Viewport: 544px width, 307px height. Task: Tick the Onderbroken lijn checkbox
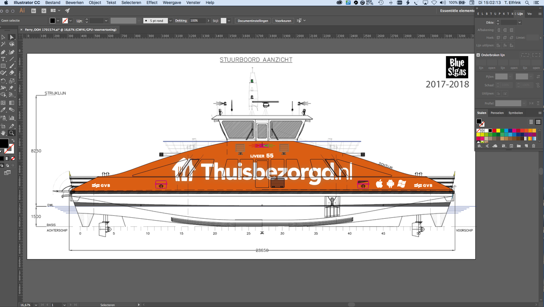click(x=478, y=55)
